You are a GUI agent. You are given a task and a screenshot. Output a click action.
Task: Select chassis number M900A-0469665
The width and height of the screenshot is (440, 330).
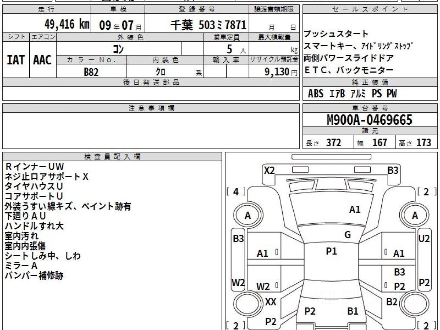(x=370, y=120)
